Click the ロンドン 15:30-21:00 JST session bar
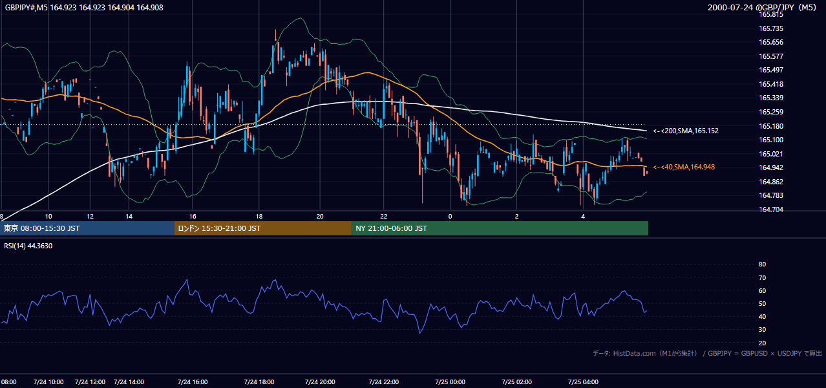Screen dimensions: 826x388 [263, 228]
